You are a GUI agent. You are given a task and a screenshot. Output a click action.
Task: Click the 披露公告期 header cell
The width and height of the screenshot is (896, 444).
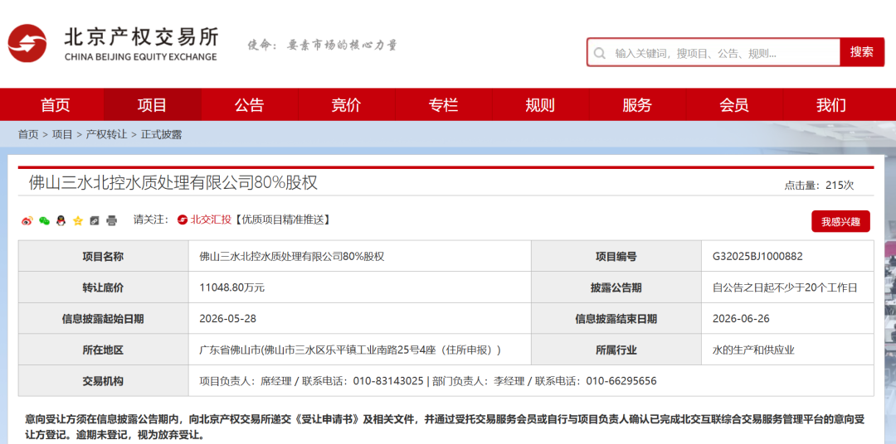(x=616, y=287)
